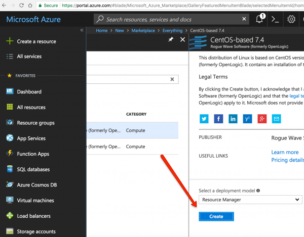Screen dimensions: 304x237
Task: Click the Pricing details link
Action: pos(287,160)
